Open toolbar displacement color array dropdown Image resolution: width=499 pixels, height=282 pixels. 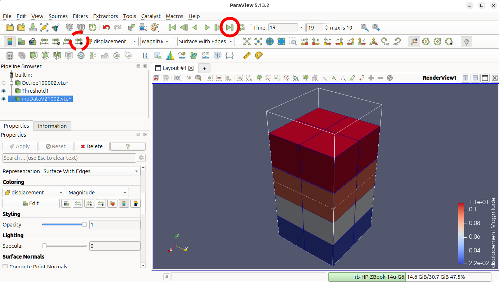click(x=111, y=41)
